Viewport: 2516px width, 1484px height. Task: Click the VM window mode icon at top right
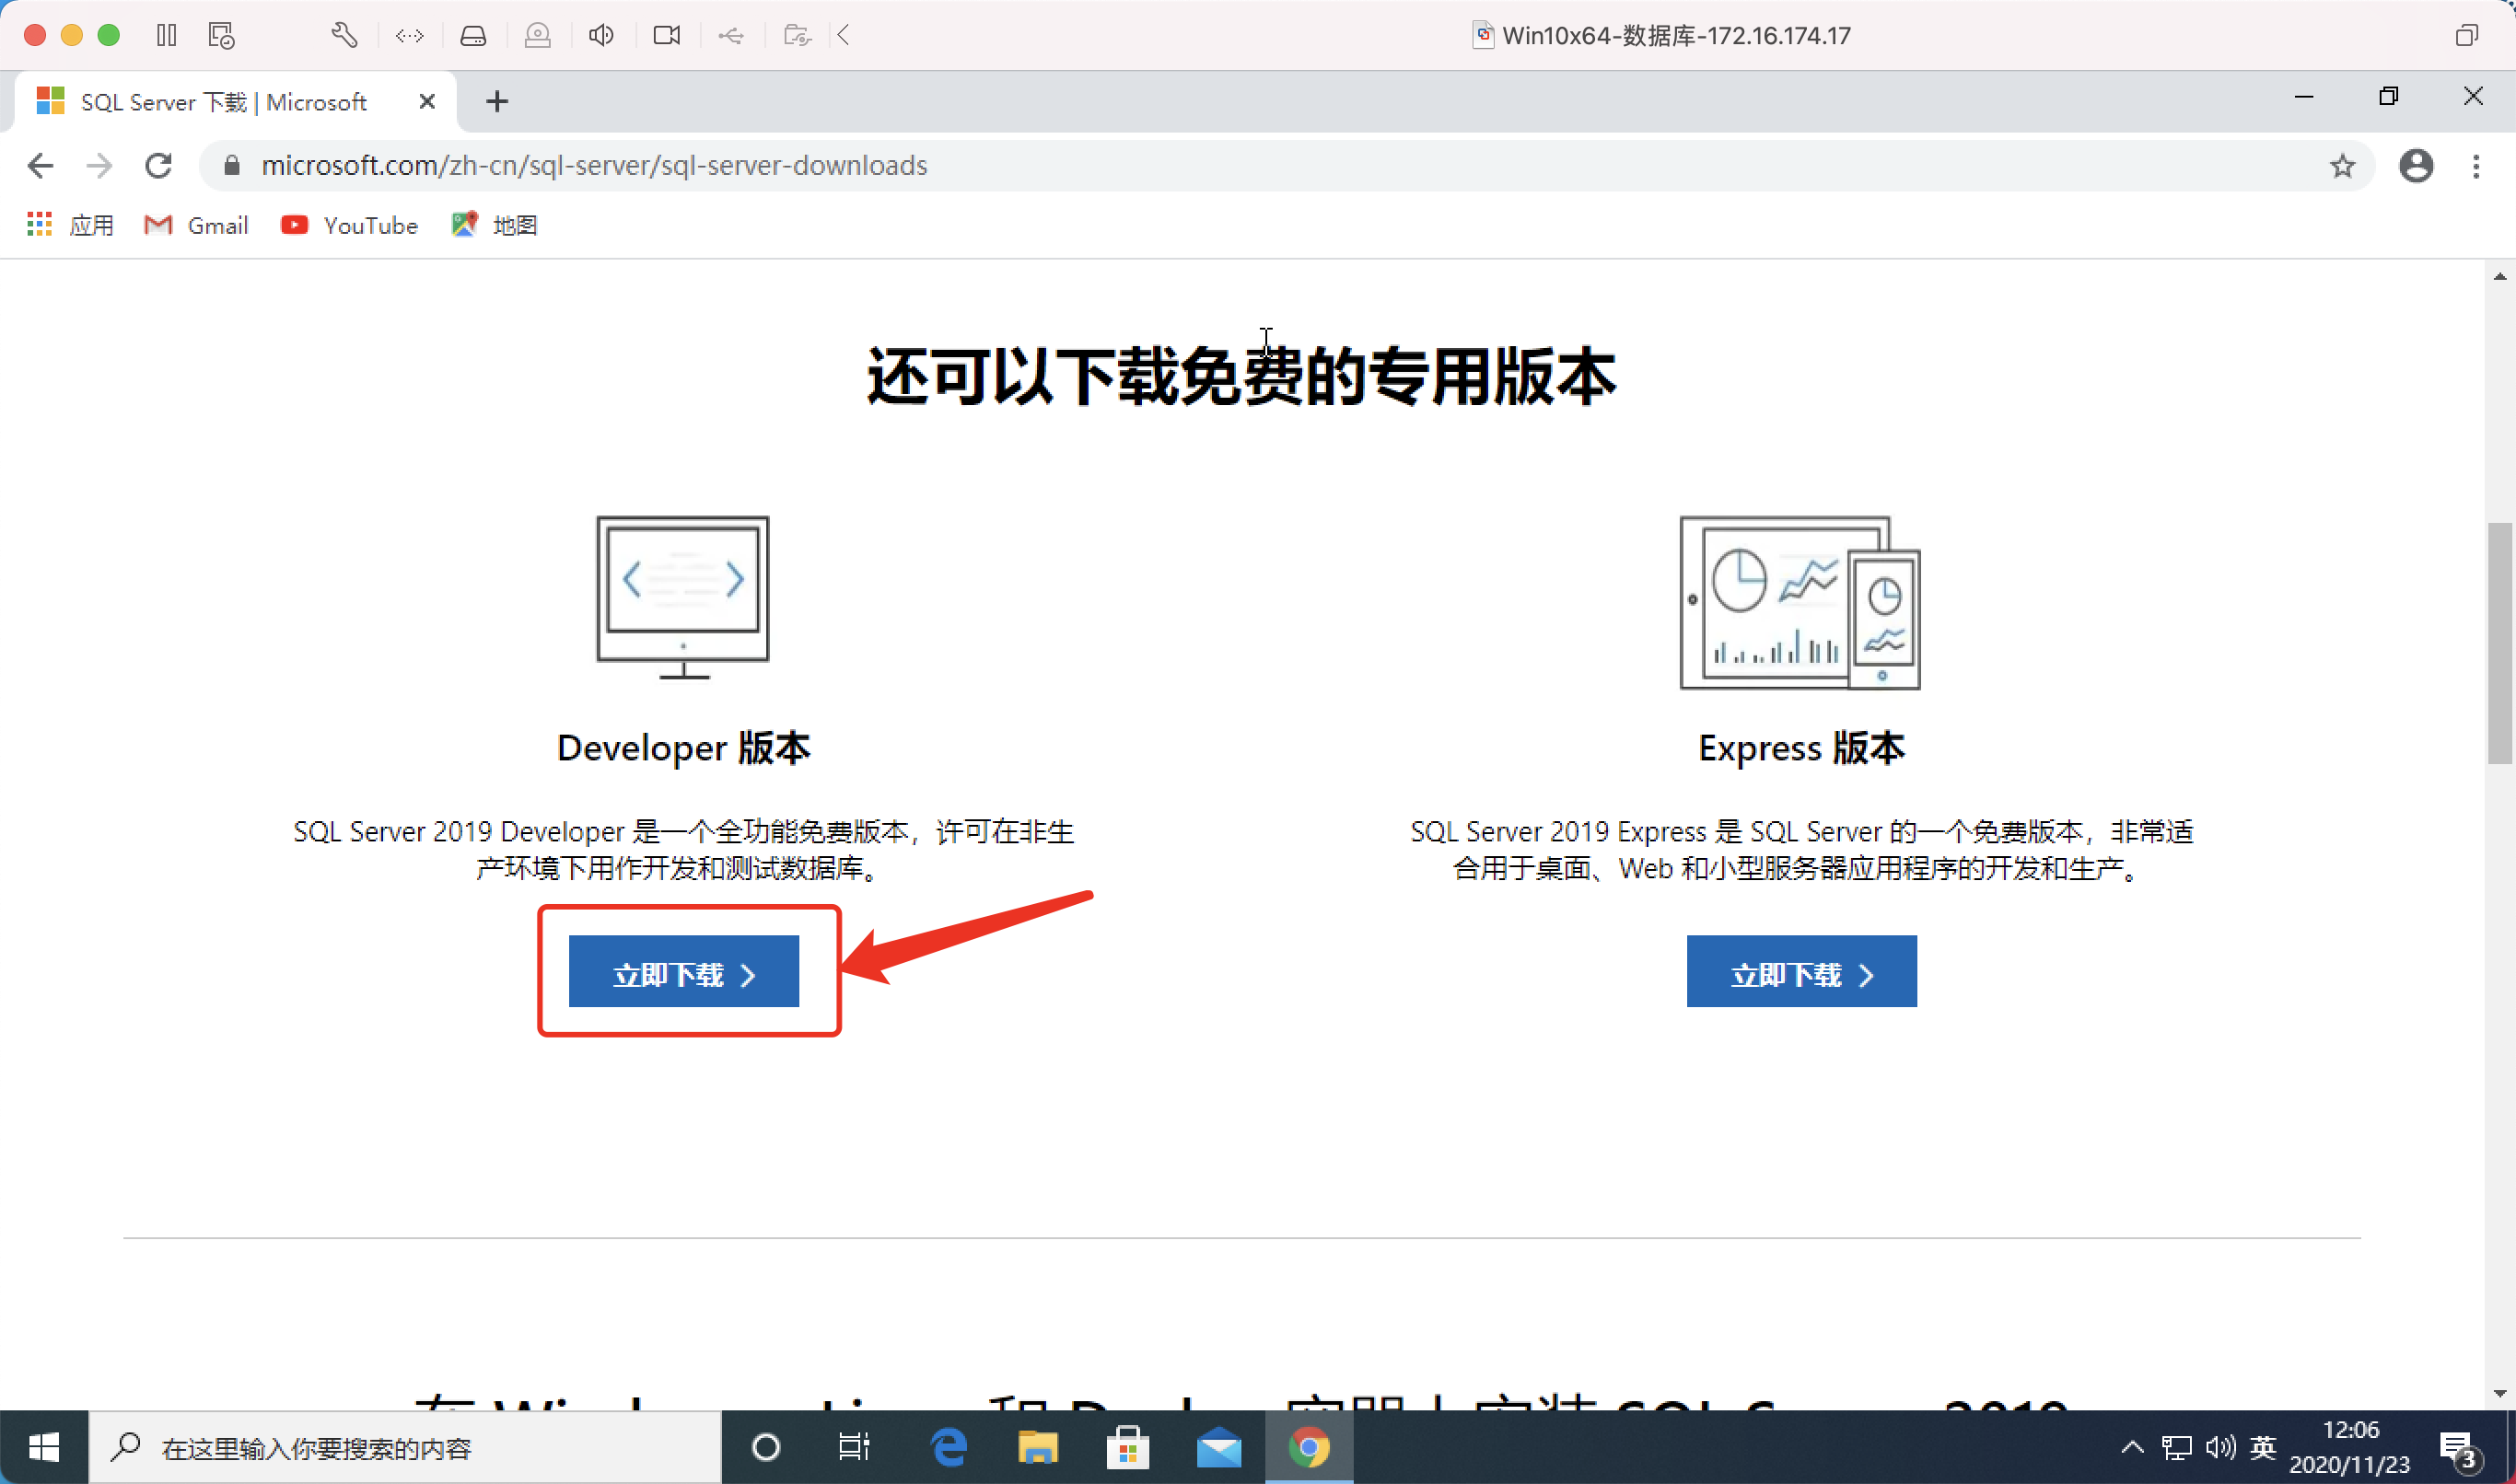point(2466,36)
